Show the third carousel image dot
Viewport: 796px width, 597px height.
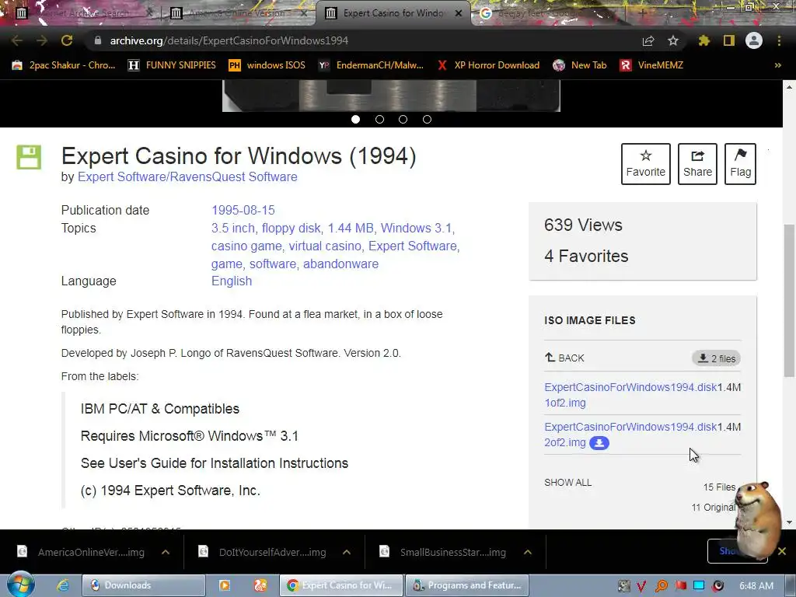403,119
